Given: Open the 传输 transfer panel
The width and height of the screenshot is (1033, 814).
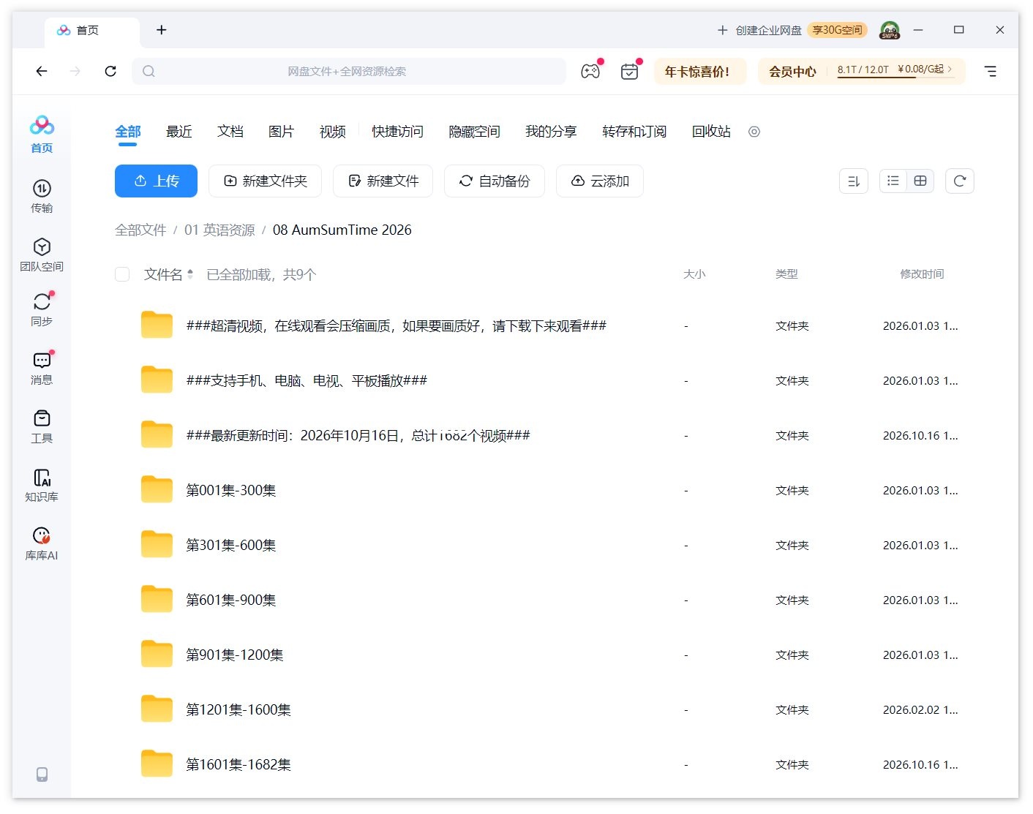Looking at the screenshot, I should [x=42, y=196].
